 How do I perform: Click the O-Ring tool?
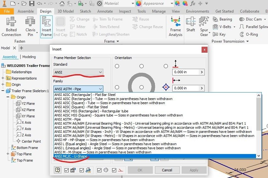point(249,34)
